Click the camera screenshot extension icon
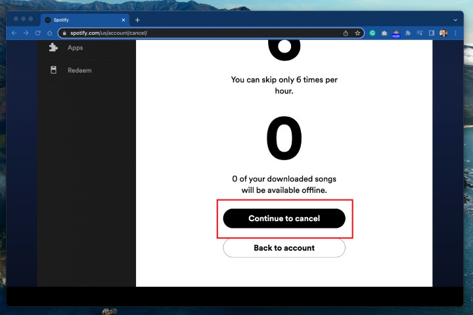This screenshot has height=315, width=473. pyautogui.click(x=384, y=33)
